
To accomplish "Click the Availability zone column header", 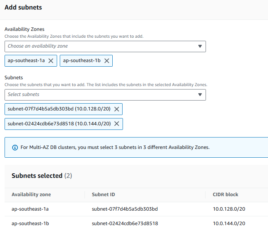I will pyautogui.click(x=31, y=195).
